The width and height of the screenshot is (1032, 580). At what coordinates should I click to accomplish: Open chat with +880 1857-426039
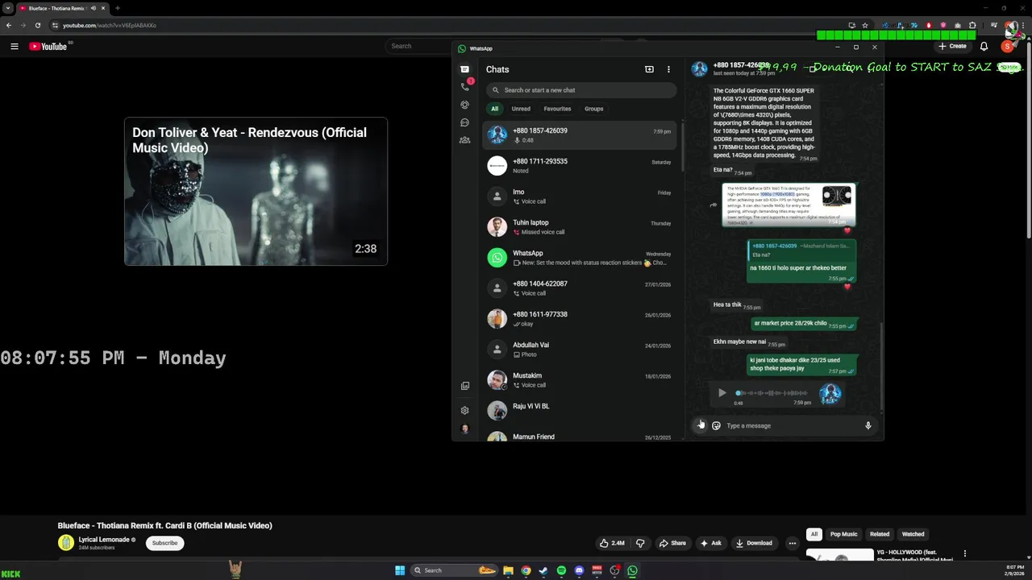tap(580, 135)
